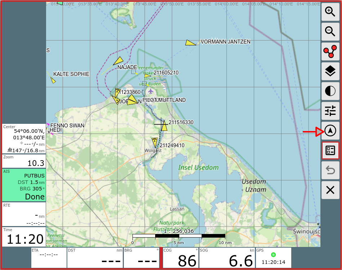
Task: Click the Time 11:20 widget
Action: coord(24,237)
